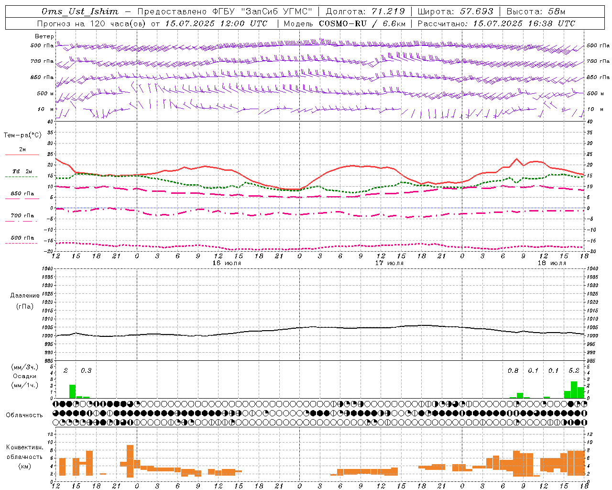Image resolution: width=612 pixels, height=490 pixels.
Task: Click the green dashed Td 2м legend line
Action: click(x=21, y=177)
